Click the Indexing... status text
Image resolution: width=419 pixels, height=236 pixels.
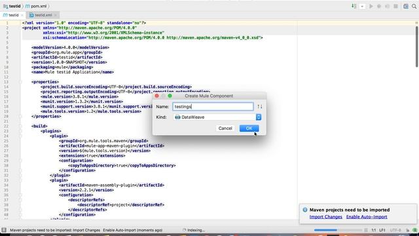pyautogui.click(x=196, y=230)
